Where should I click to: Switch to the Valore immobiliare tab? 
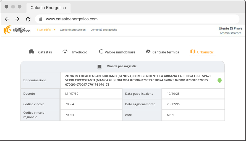(120, 52)
